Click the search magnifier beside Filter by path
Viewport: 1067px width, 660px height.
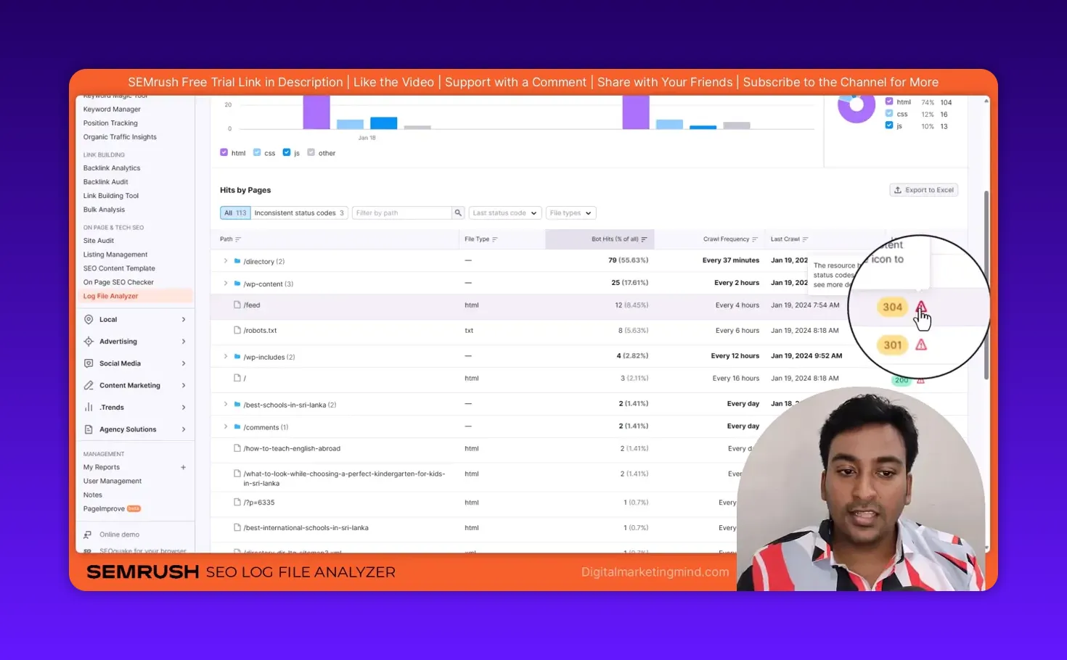coord(457,213)
